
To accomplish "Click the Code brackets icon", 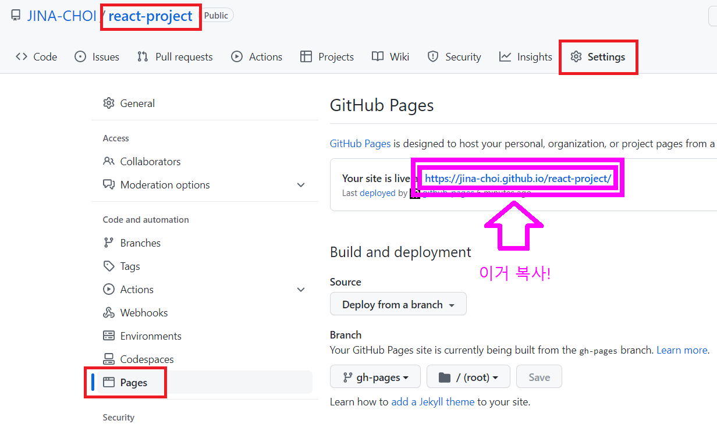I will pos(22,56).
